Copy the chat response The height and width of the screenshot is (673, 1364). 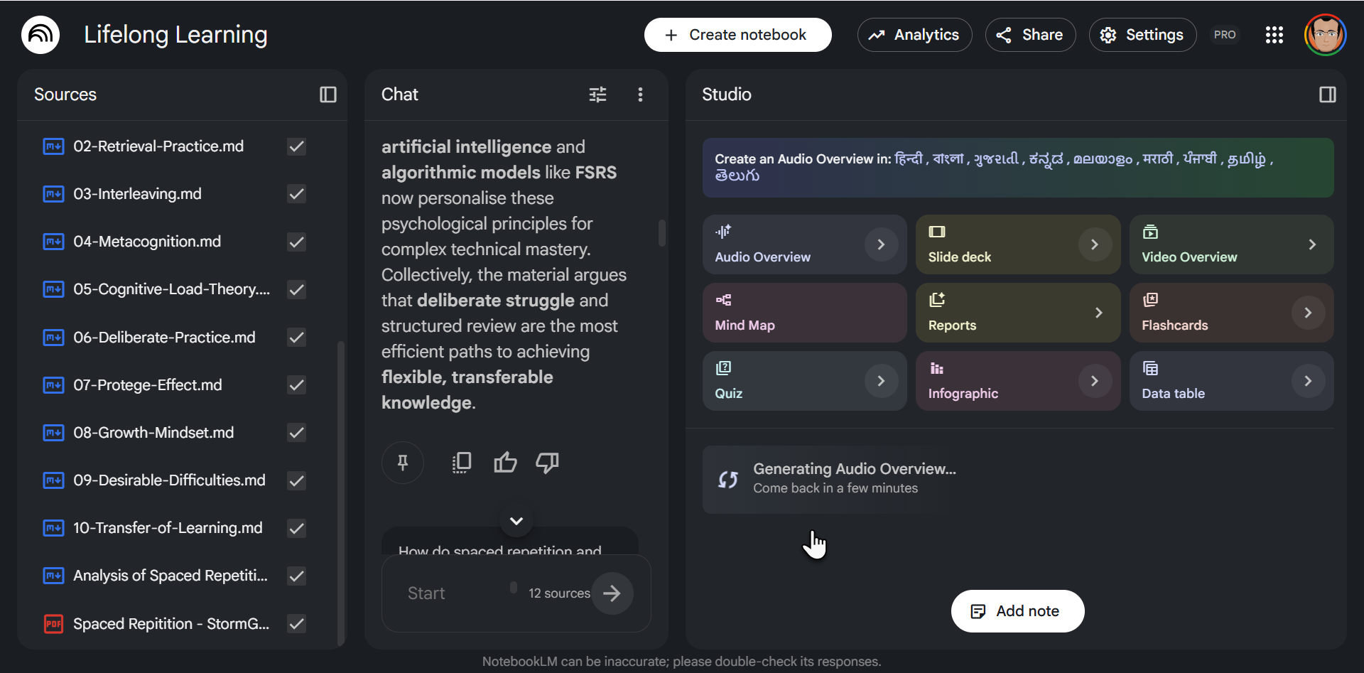(x=462, y=463)
